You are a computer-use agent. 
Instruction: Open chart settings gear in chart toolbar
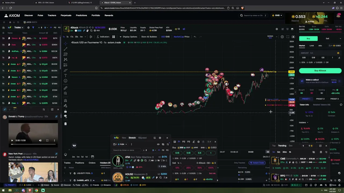click(x=282, y=37)
